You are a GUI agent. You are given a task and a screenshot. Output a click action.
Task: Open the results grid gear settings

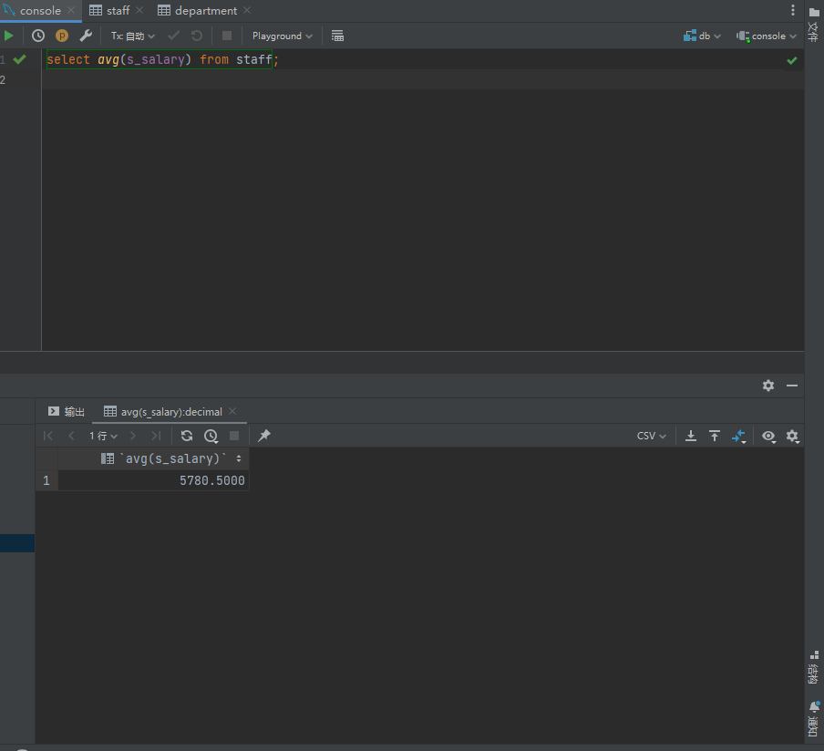(792, 437)
